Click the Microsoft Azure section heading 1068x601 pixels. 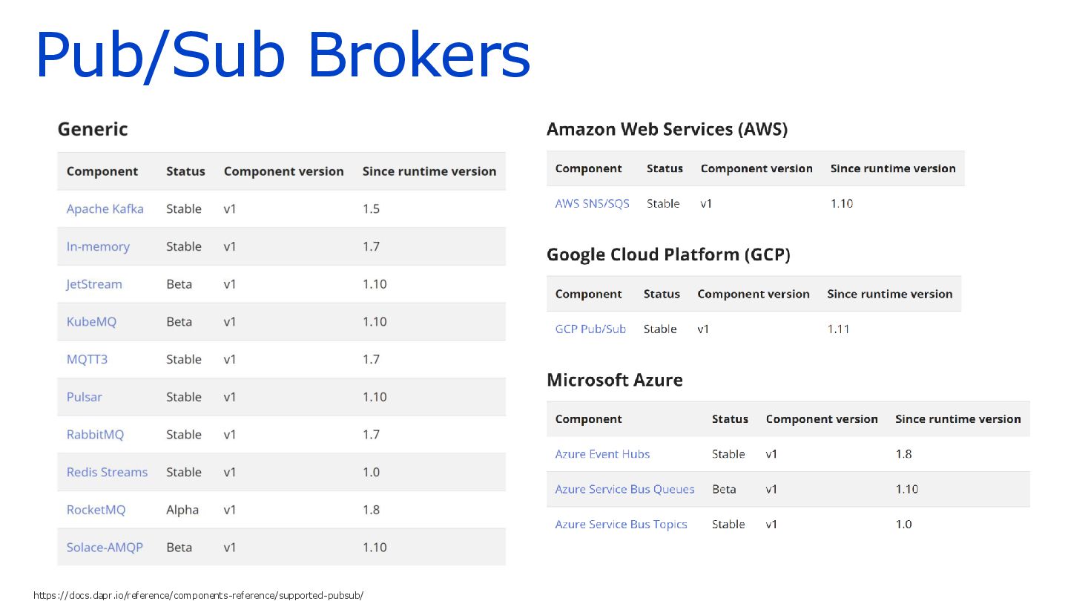click(x=615, y=380)
